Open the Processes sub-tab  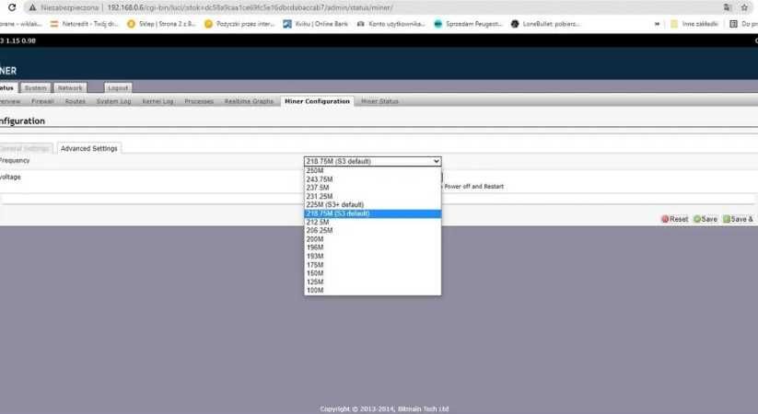(x=199, y=101)
